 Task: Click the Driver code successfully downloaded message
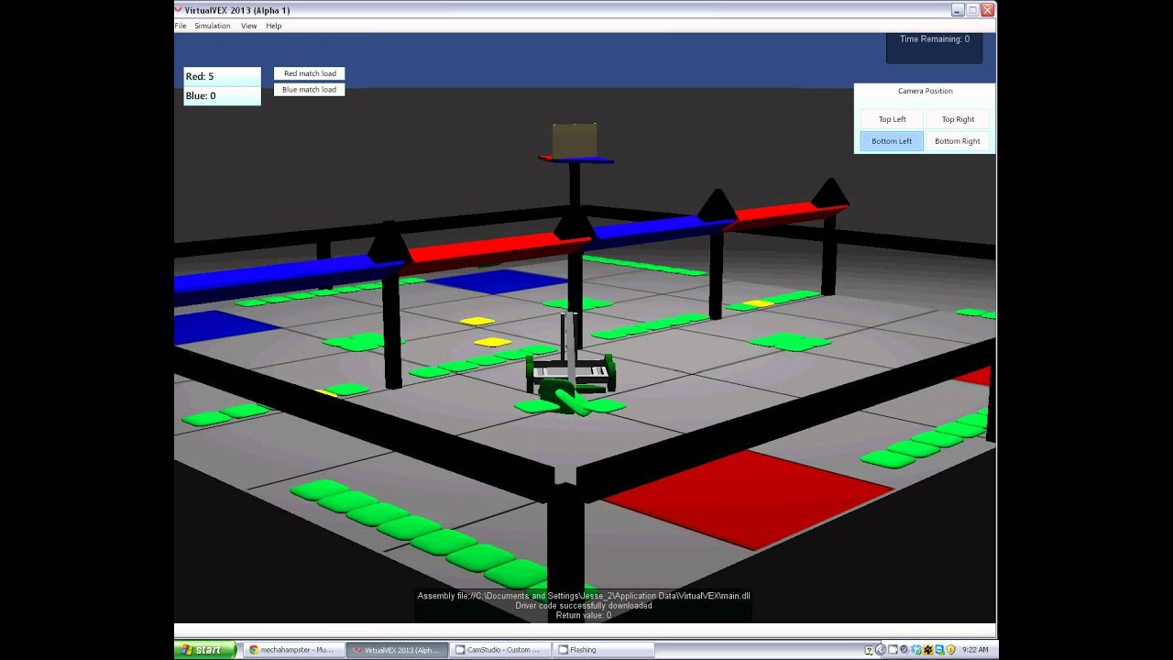(584, 606)
